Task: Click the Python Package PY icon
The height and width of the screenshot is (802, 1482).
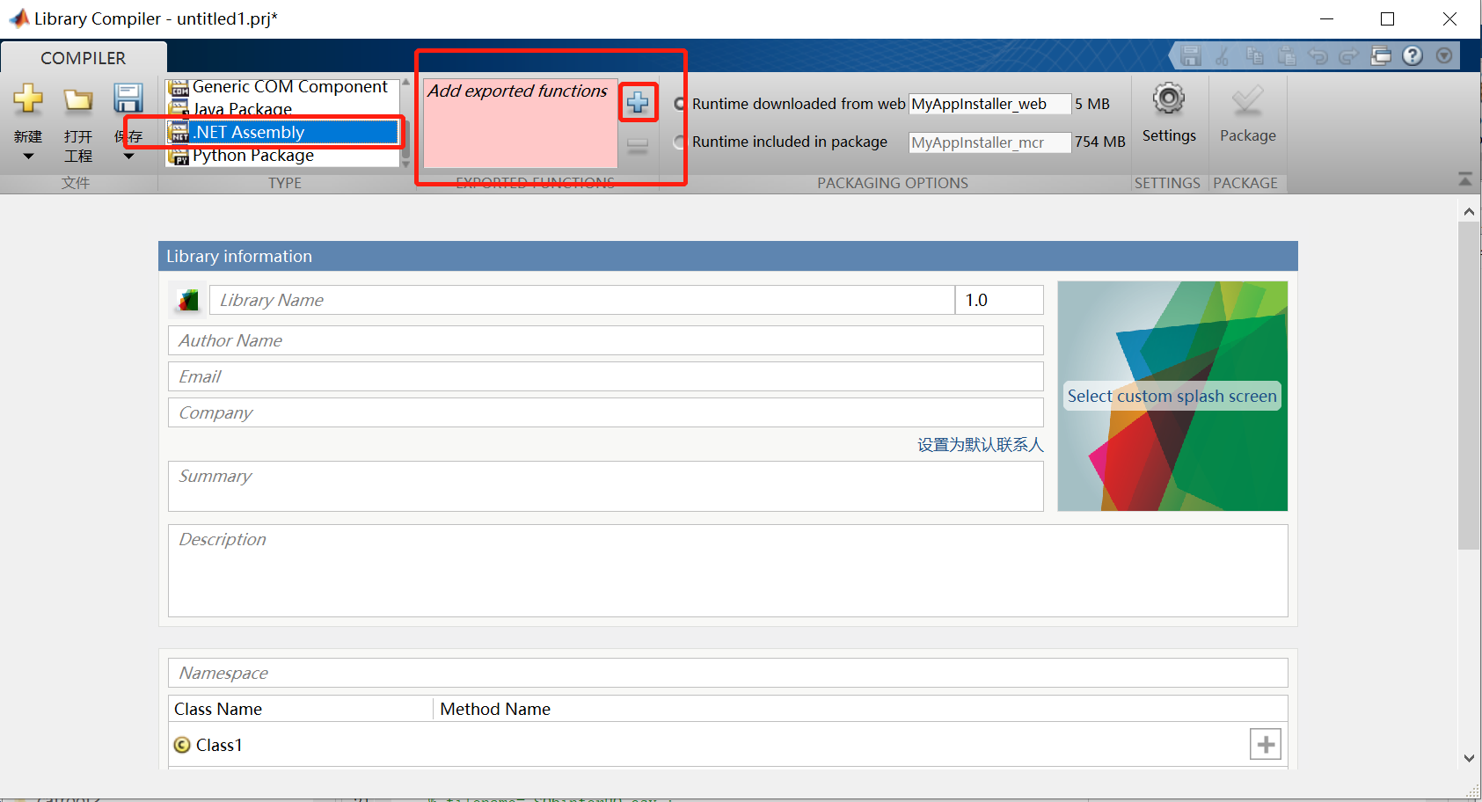Action: [179, 157]
